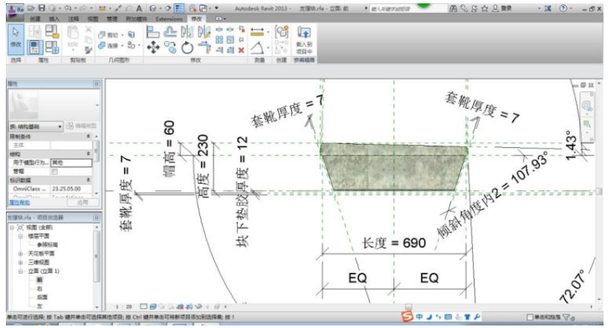Viewport: 611px width, 328px height.
Task: Open the Undo history dropdown arrow
Action: tap(75, 8)
